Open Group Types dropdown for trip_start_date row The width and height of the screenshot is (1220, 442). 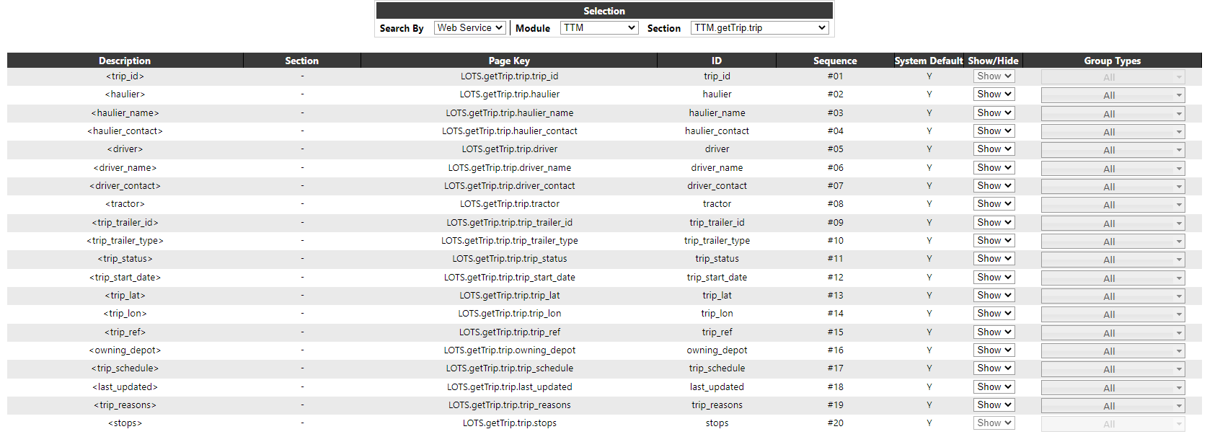tap(1113, 278)
